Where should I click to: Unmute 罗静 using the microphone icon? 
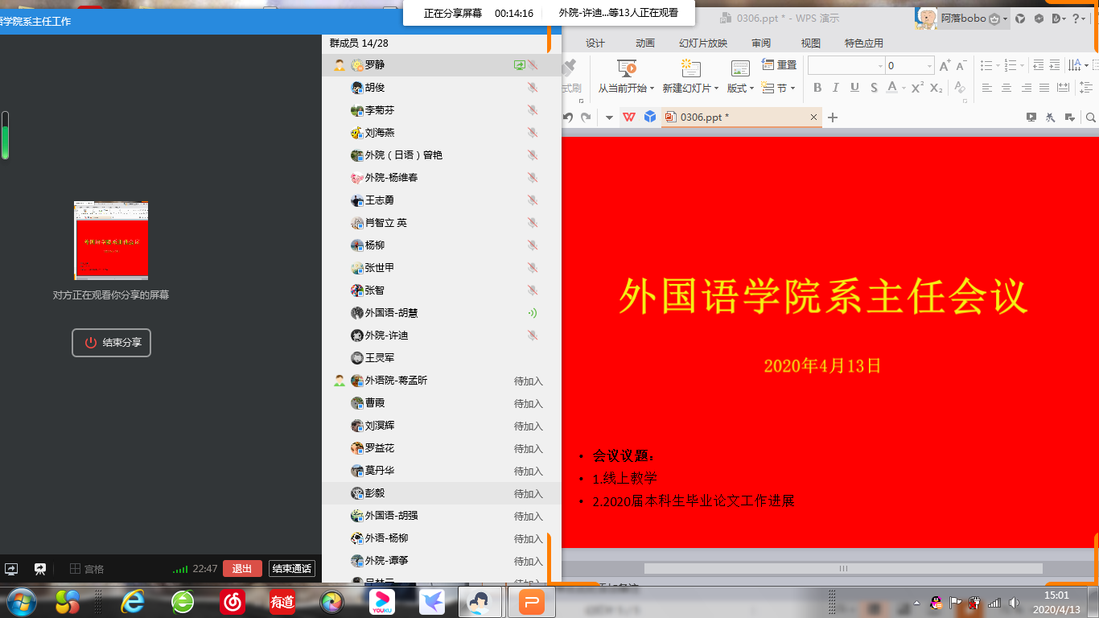533,65
